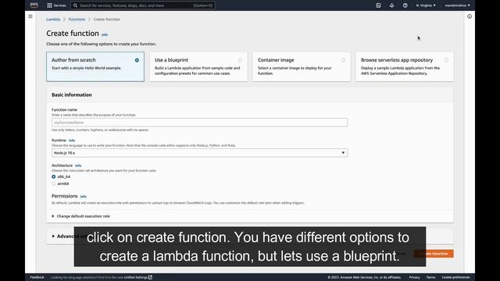Click the external link icon next to Unified Settings
The image size is (500, 281).
tap(150, 277)
